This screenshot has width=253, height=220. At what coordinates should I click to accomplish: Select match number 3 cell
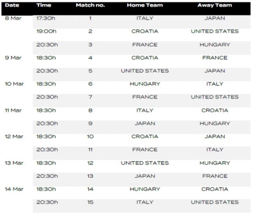[90, 45]
